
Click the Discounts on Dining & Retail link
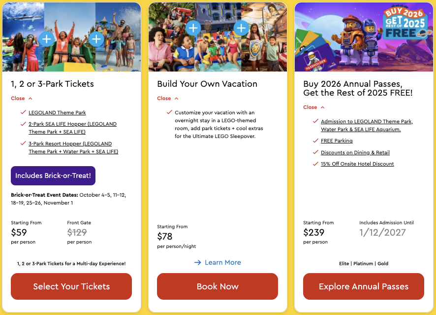coord(355,152)
